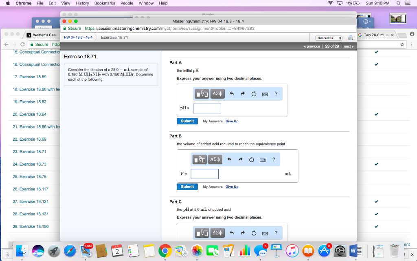Image resolution: width=417 pixels, height=261 pixels.
Task: Print the exercise page
Action: coord(351,38)
